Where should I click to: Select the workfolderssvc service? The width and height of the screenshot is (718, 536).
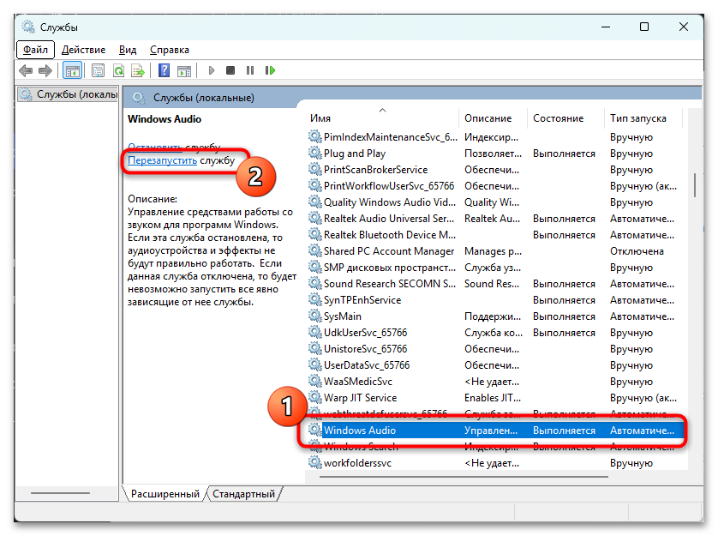point(496,463)
